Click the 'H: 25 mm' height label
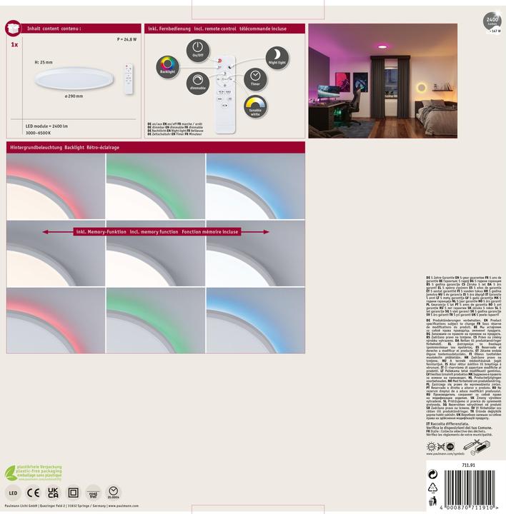Screen dimensions: 506x514 44,62
